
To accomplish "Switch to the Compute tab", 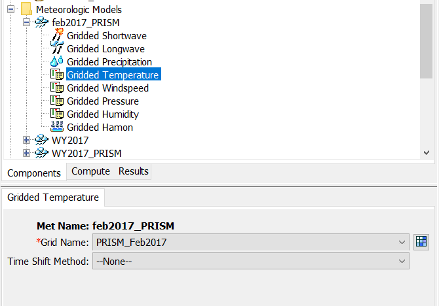I will pos(90,171).
